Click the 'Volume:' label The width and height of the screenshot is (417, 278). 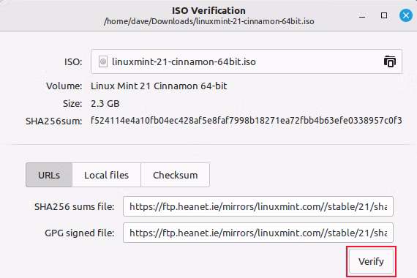click(64, 86)
